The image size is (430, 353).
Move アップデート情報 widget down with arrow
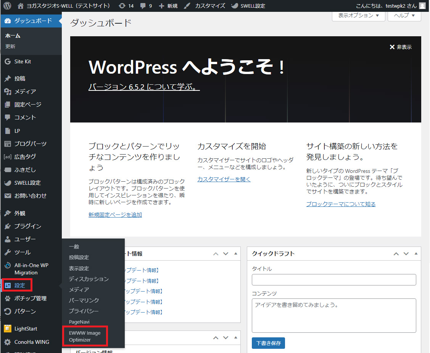point(226,254)
